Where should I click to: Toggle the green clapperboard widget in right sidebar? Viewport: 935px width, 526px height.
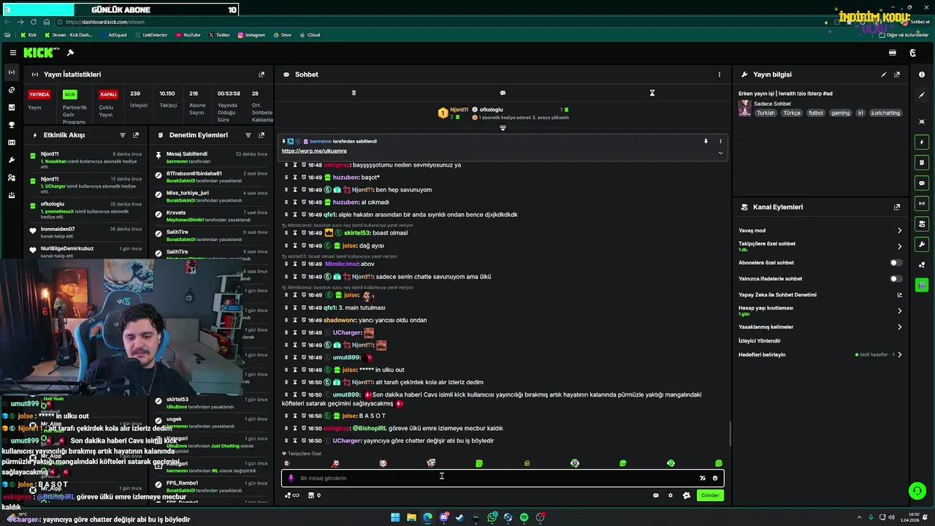point(922,285)
